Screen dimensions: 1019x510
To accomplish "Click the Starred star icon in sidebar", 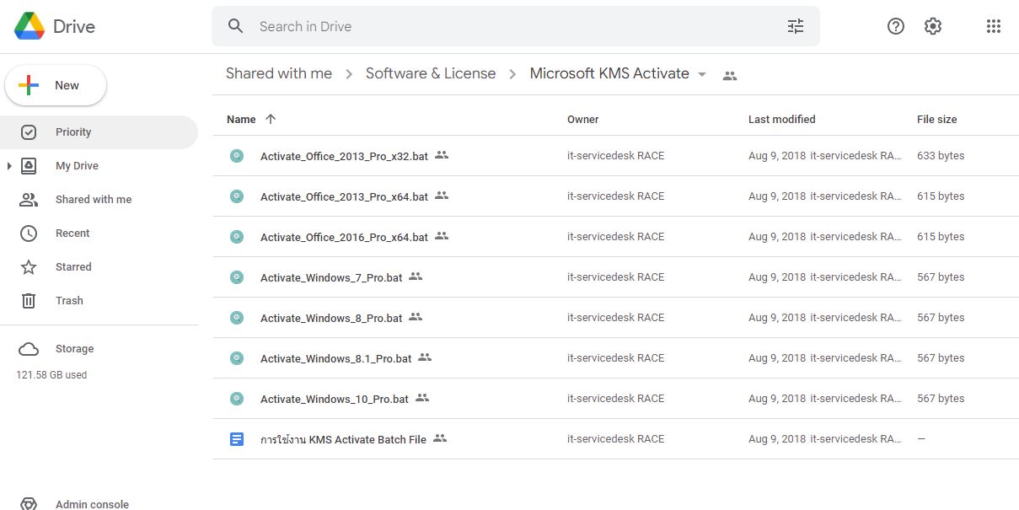I will pos(29,267).
